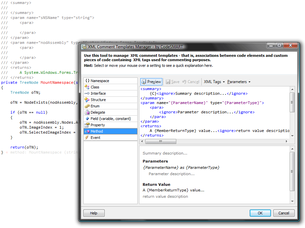Image resolution: width=305 pixels, height=228 pixels.
Task: Click the Save toolbar button label
Action: [175, 82]
